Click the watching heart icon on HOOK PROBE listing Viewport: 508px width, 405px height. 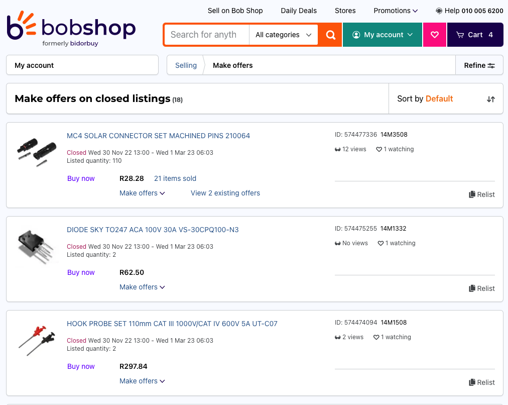pos(376,338)
